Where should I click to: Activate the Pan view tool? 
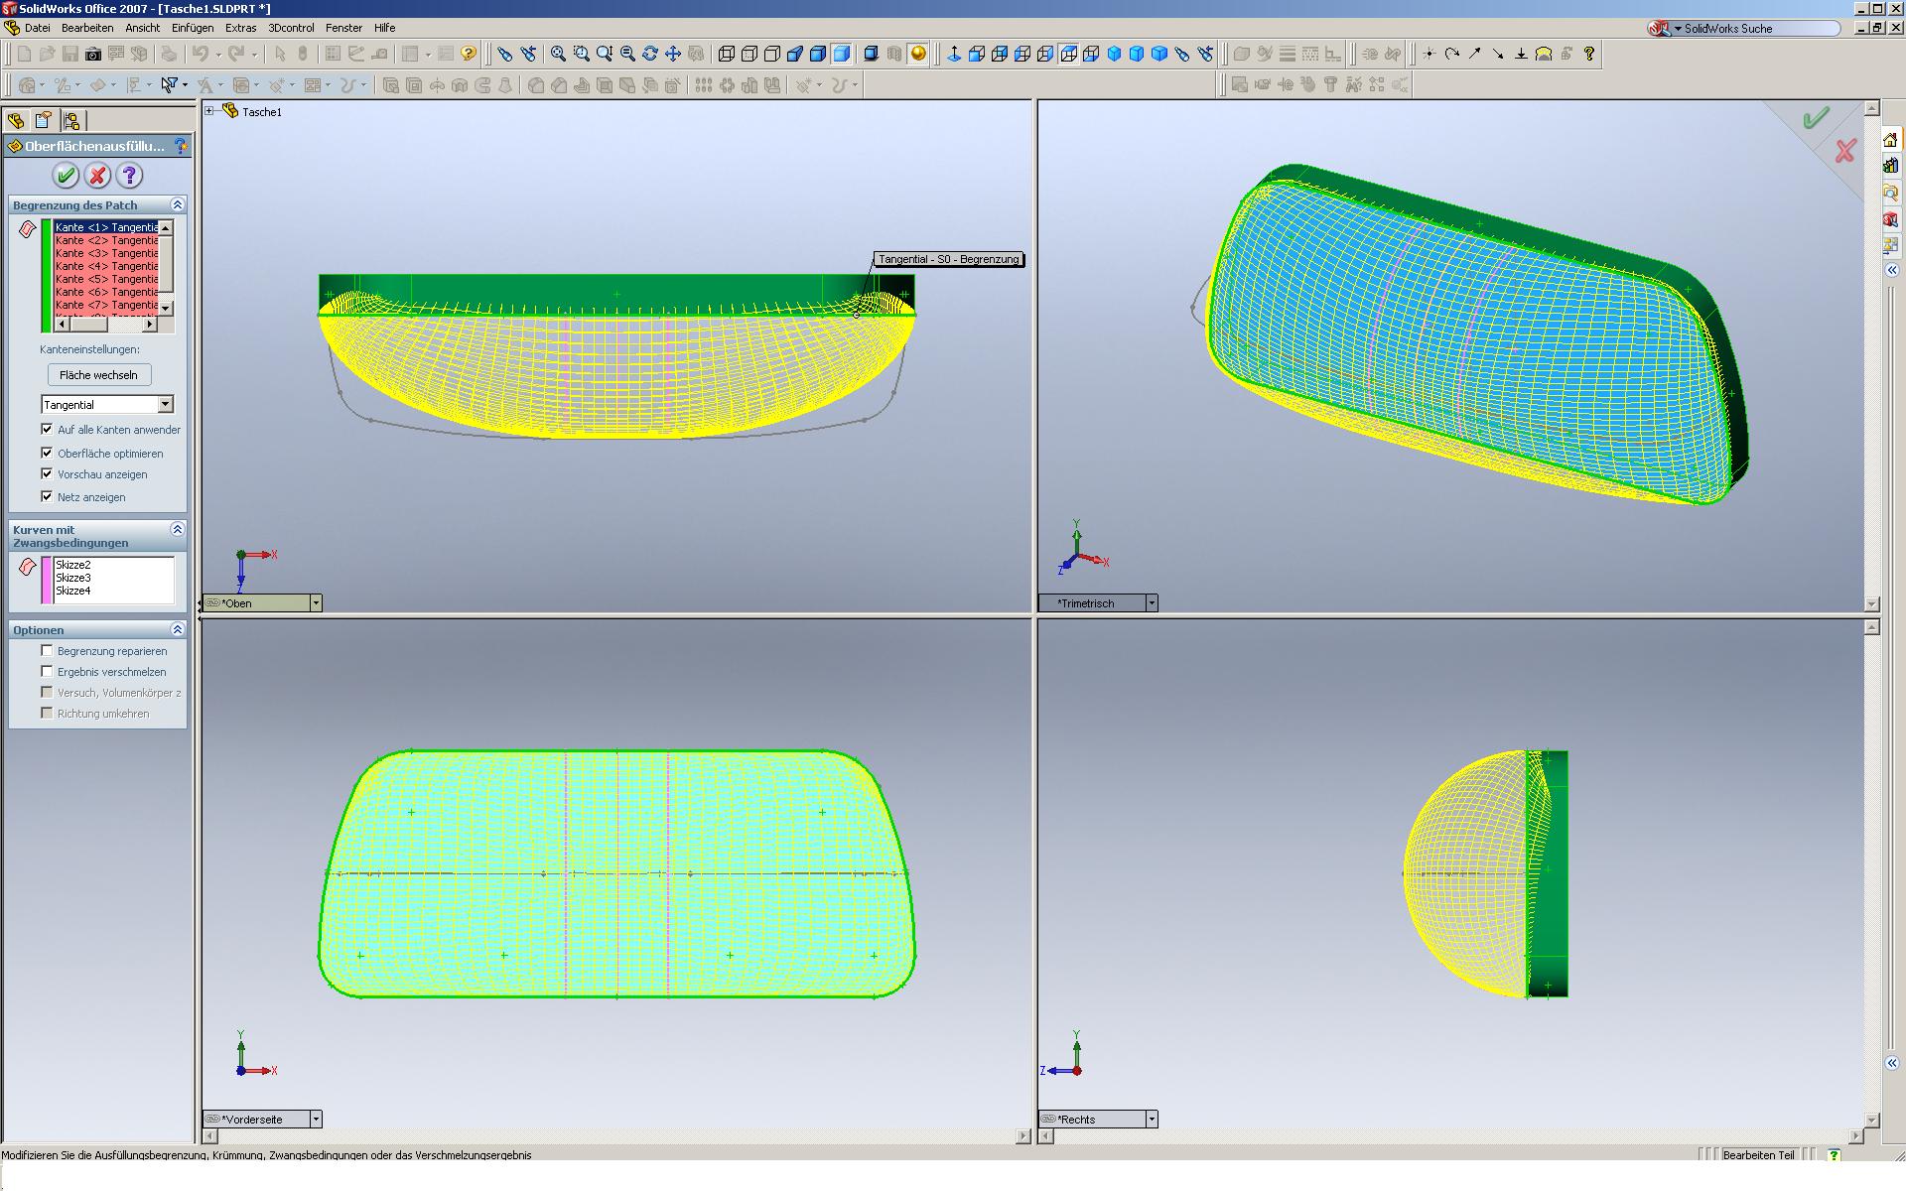[x=673, y=54]
